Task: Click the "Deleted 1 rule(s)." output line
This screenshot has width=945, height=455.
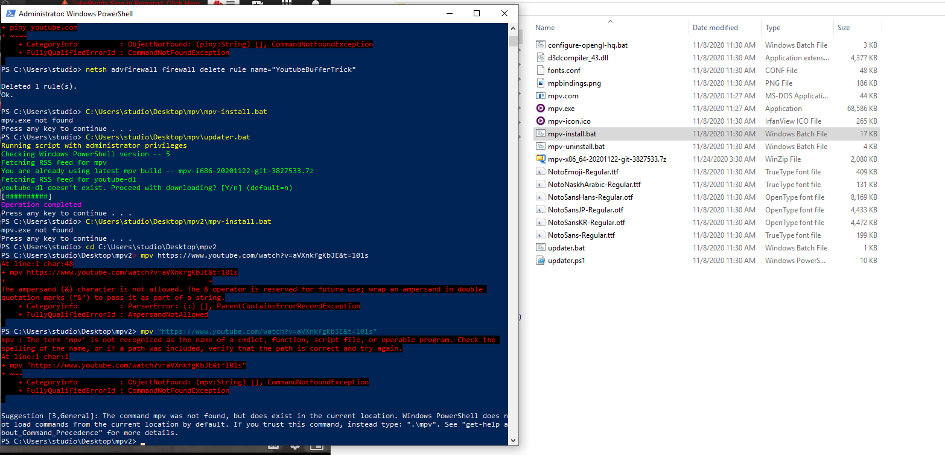Action: pos(39,86)
